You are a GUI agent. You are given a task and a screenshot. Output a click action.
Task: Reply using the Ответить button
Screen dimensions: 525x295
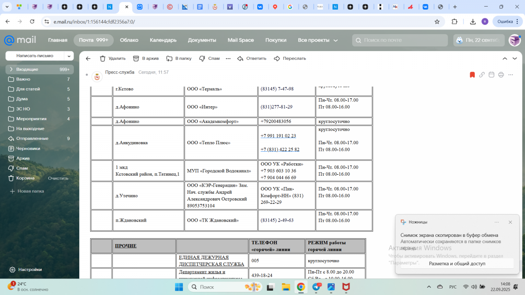(252, 59)
